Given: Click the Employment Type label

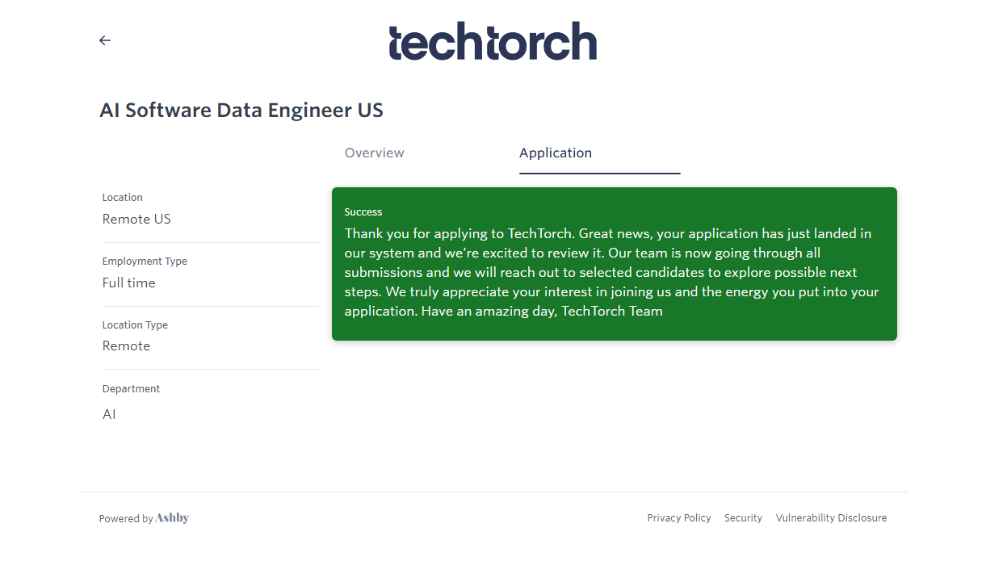Looking at the screenshot, I should pyautogui.click(x=145, y=262).
